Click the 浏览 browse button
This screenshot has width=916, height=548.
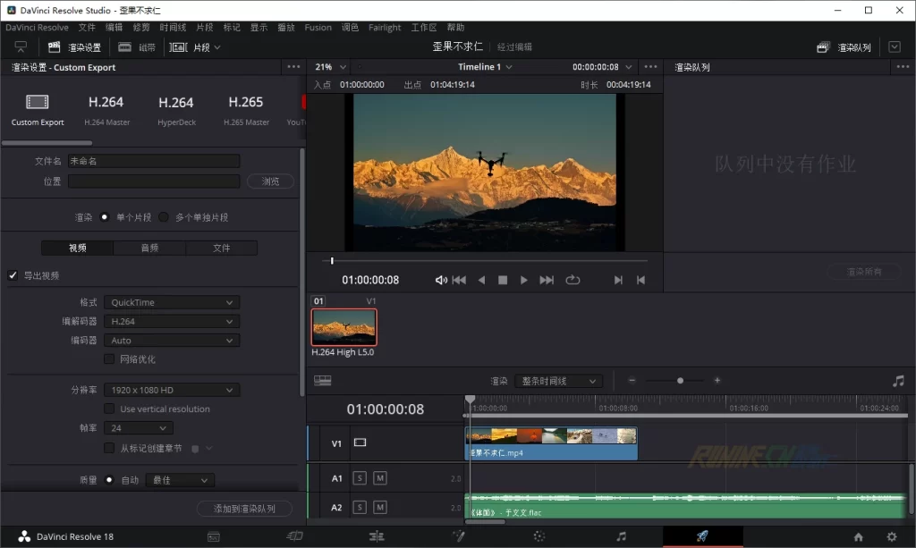(x=269, y=181)
